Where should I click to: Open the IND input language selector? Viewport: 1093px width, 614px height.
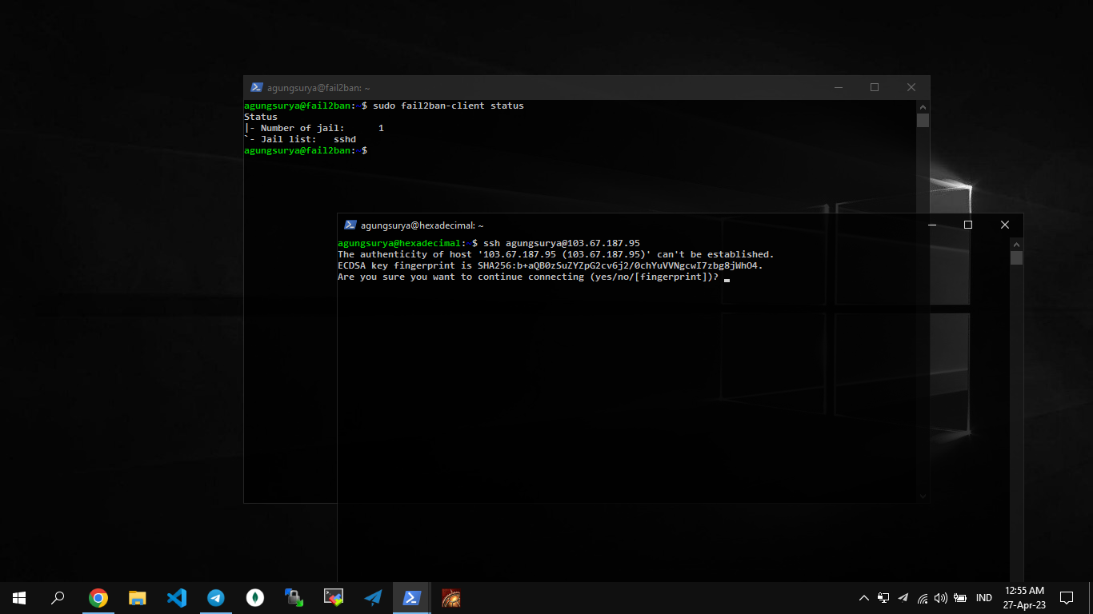984,598
